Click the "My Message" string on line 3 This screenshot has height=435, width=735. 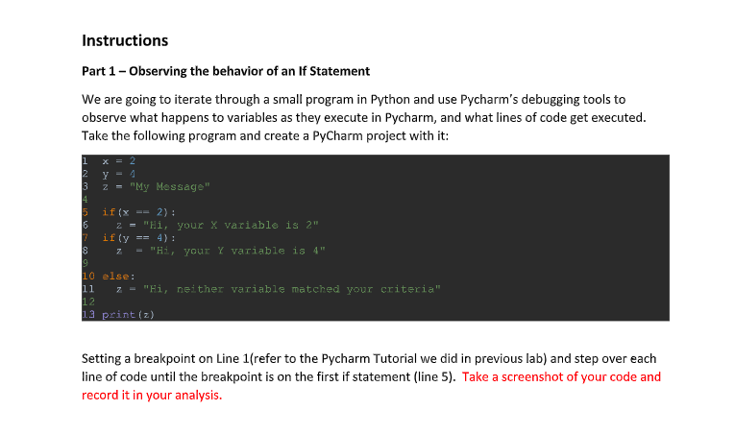(170, 187)
